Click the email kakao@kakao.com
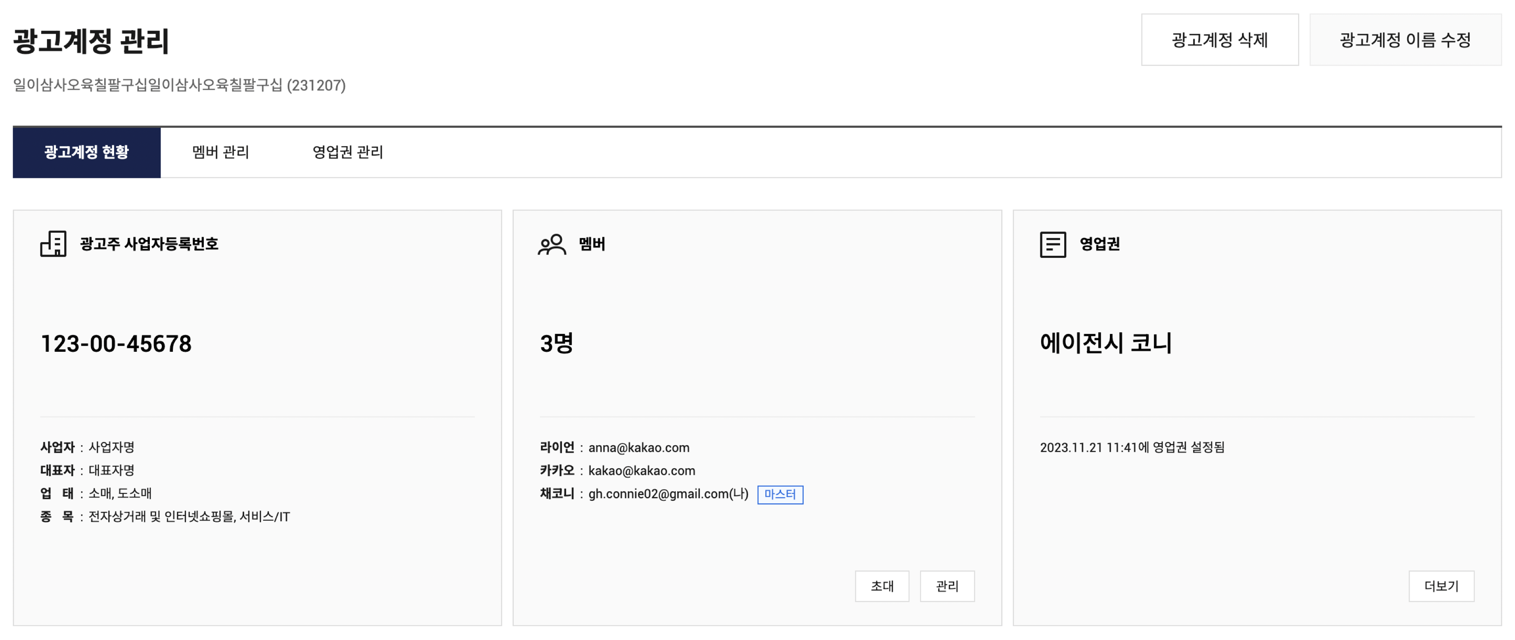 coord(641,471)
